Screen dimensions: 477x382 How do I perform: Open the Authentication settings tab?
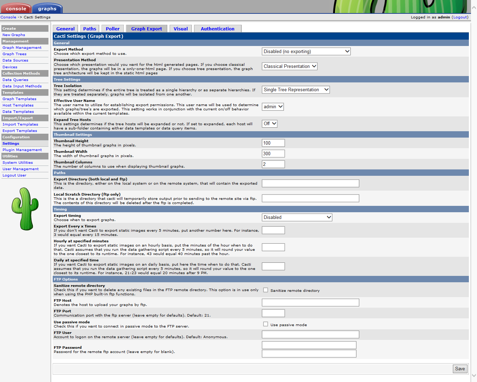[x=218, y=29]
